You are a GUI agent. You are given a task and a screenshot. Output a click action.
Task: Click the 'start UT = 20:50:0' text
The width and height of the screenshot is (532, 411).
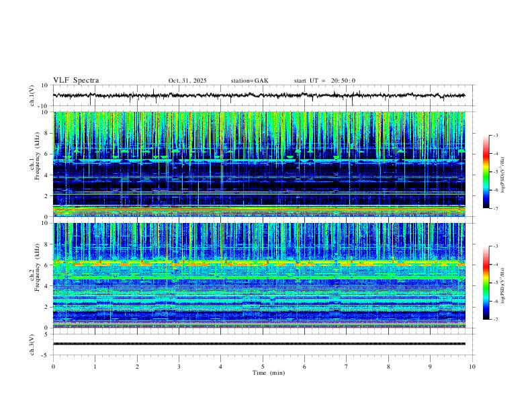tap(324, 81)
